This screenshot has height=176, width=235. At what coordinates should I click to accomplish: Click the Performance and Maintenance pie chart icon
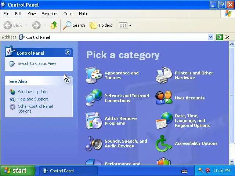click(94, 162)
